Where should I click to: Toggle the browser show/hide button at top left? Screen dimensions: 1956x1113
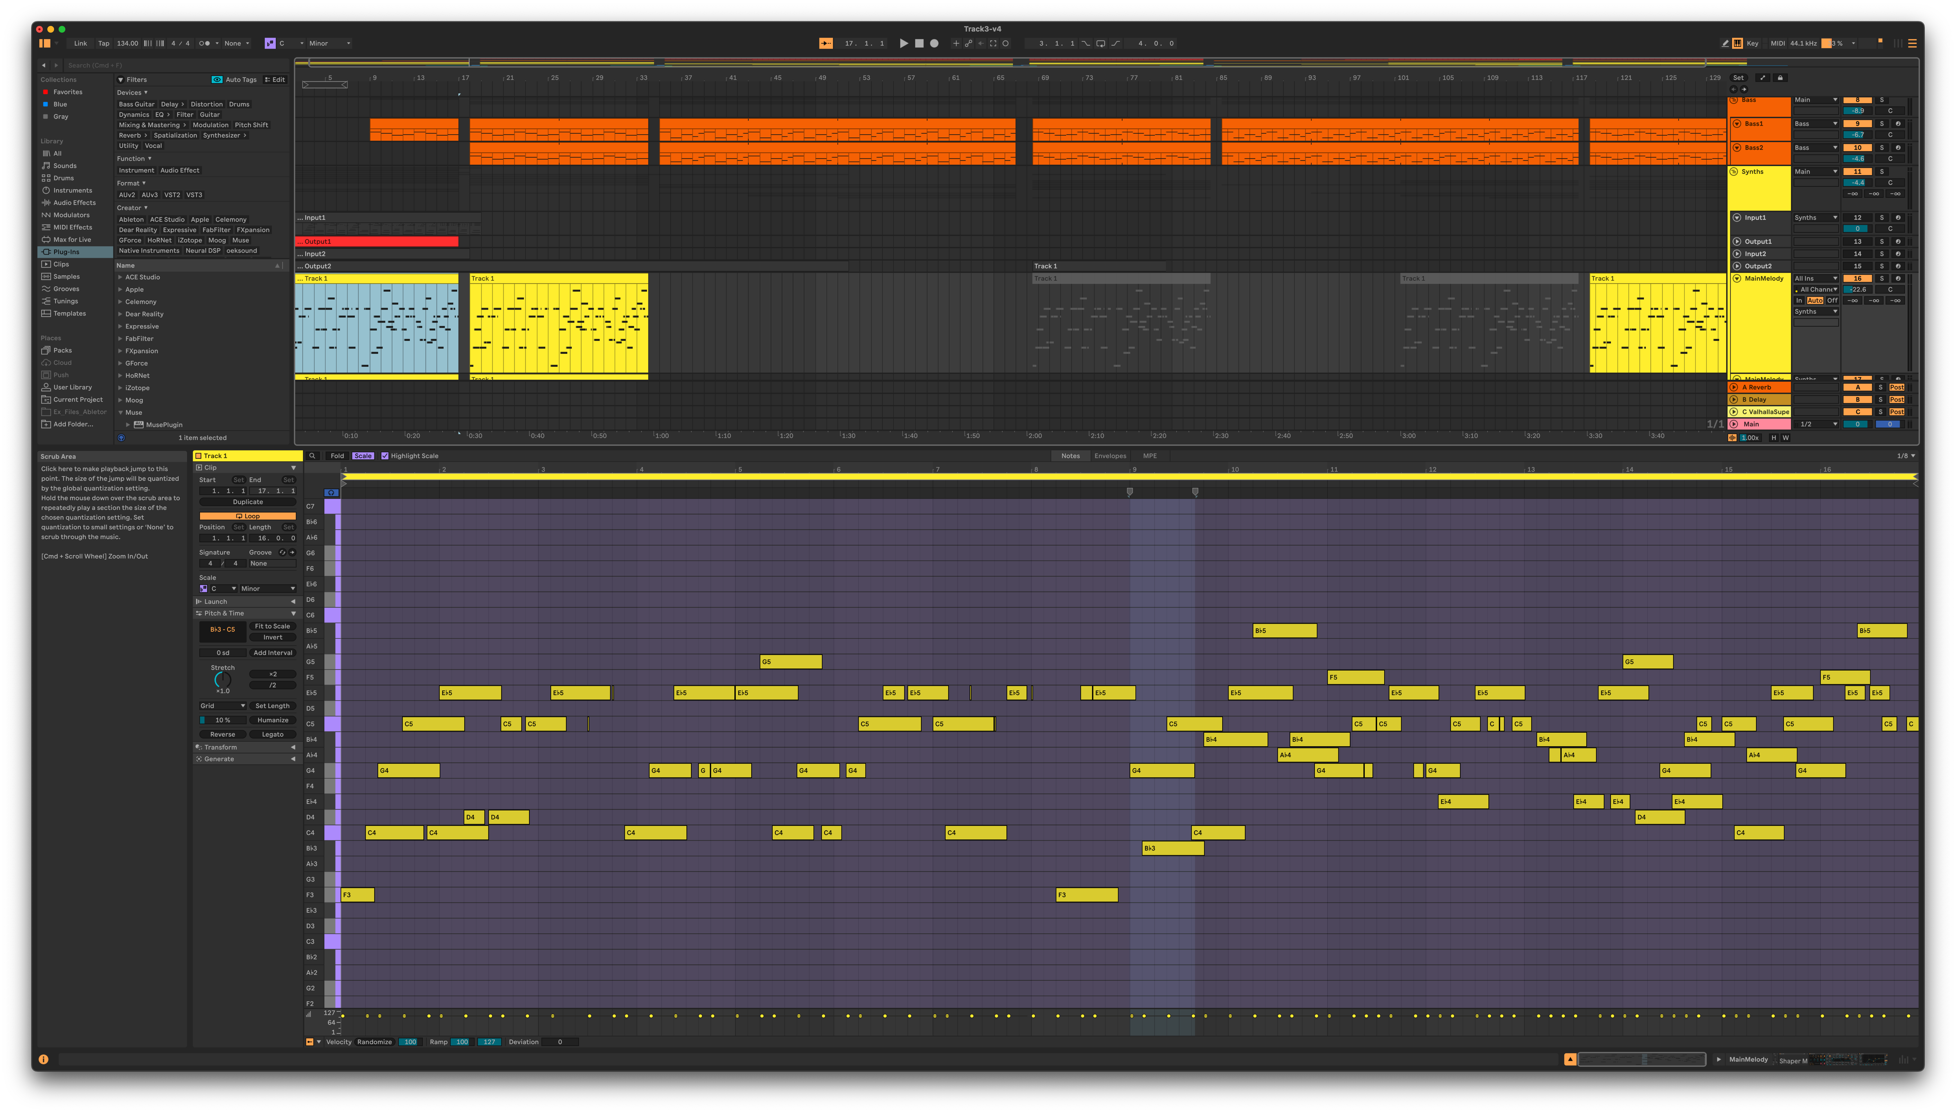click(45, 44)
